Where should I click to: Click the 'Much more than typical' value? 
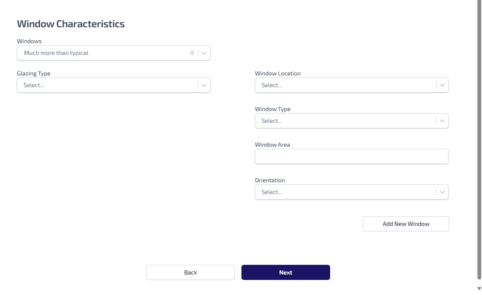tap(56, 53)
